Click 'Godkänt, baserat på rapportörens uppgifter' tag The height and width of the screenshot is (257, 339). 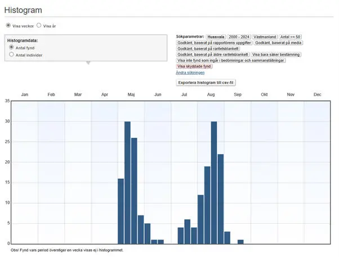click(214, 42)
